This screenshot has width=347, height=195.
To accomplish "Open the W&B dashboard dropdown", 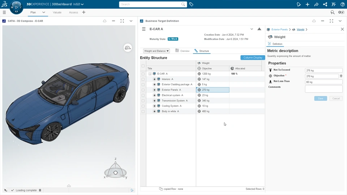I will point(78,4).
